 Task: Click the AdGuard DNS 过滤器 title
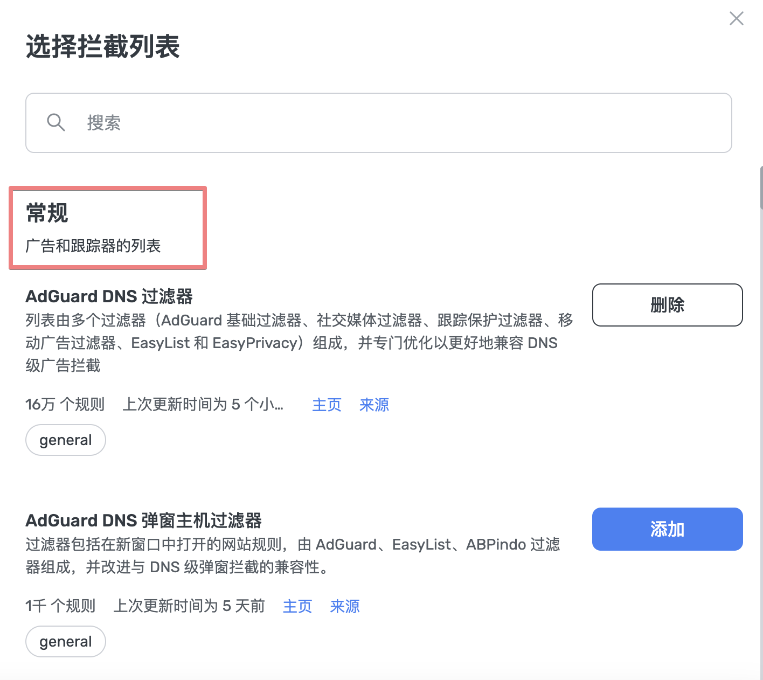coord(109,296)
